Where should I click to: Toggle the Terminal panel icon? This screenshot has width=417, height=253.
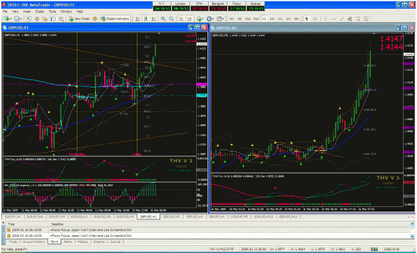(53, 19)
